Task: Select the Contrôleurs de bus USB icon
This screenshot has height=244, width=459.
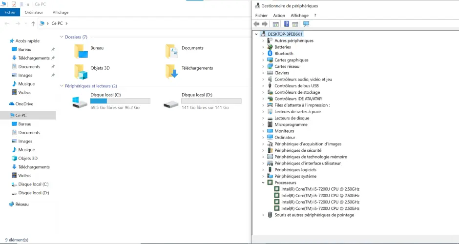Action: tap(270, 86)
